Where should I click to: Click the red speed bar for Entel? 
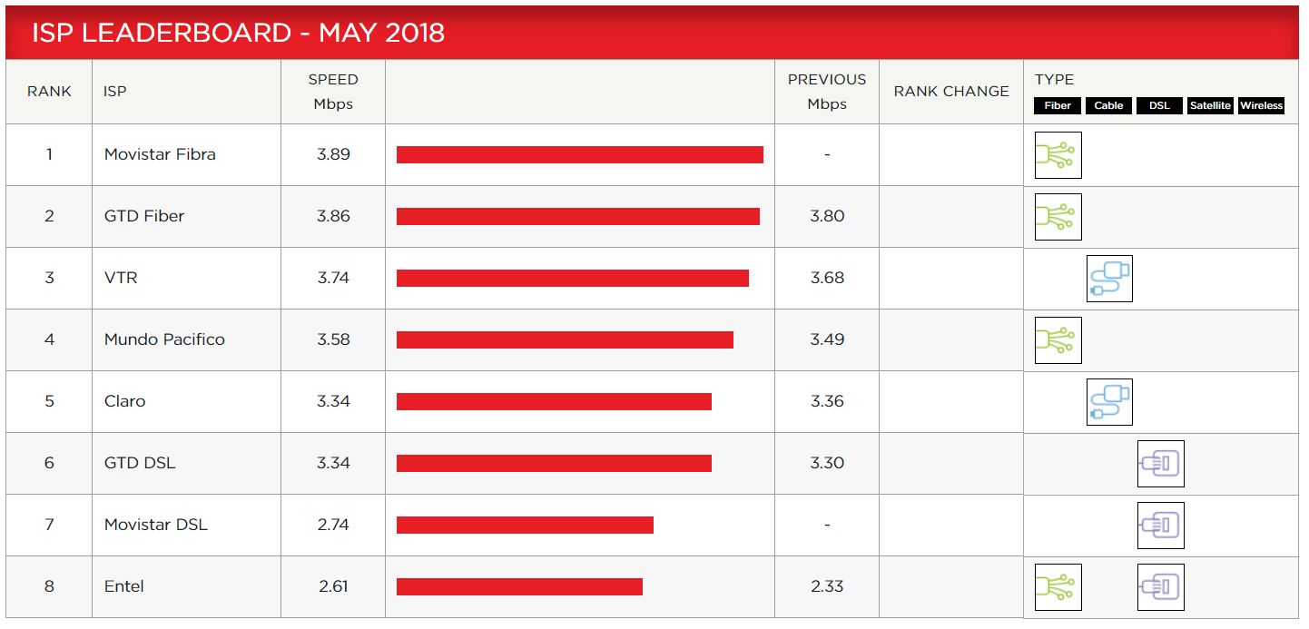coord(519,587)
